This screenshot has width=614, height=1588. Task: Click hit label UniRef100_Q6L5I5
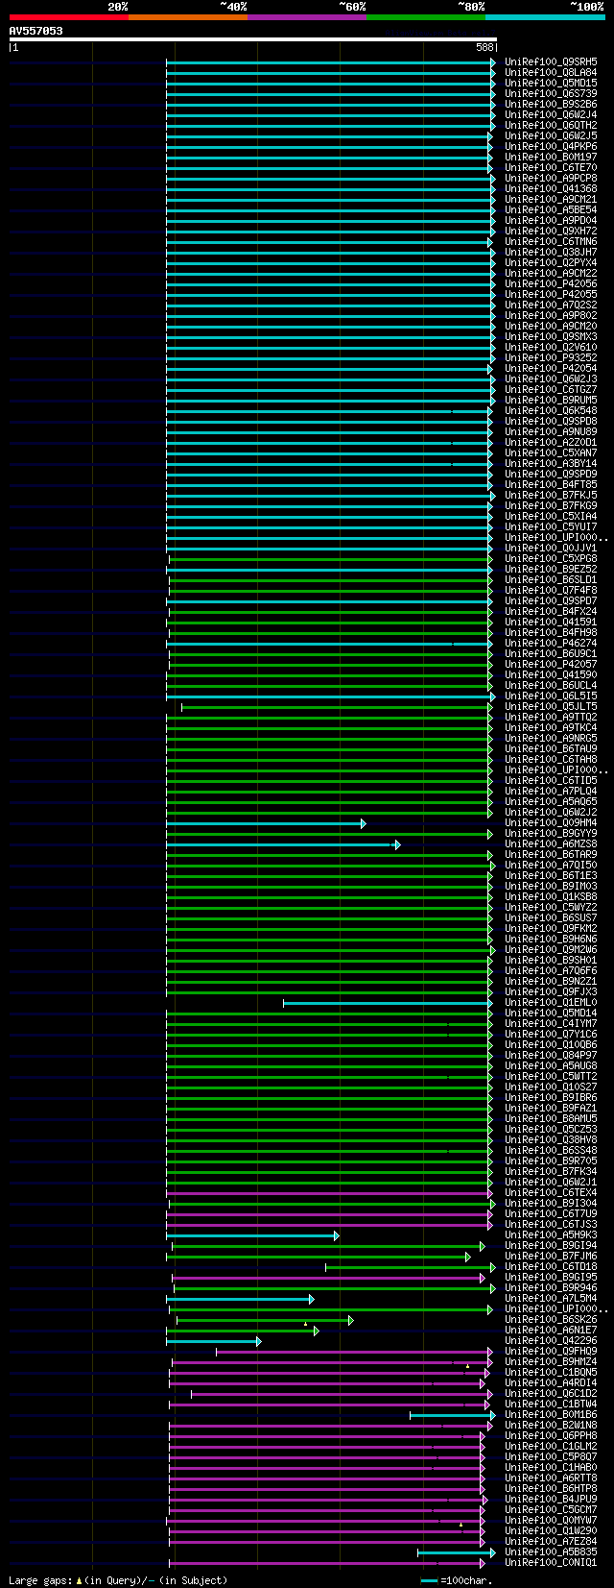coord(551,696)
